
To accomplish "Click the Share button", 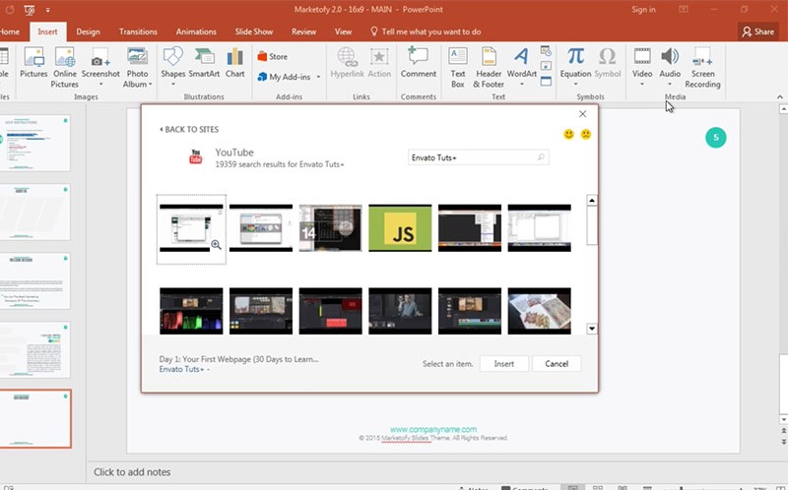I will [758, 31].
